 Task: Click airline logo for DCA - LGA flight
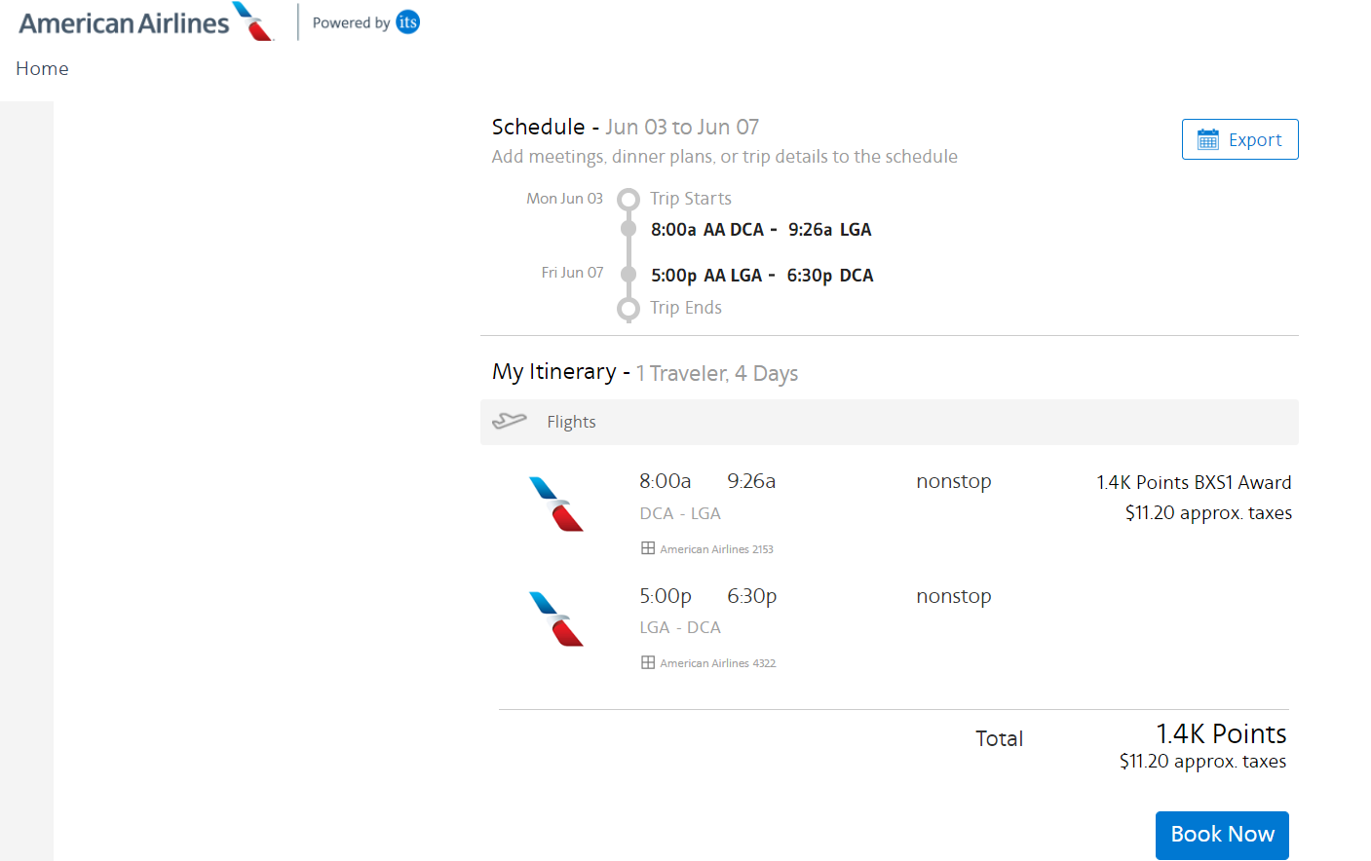[x=556, y=504]
